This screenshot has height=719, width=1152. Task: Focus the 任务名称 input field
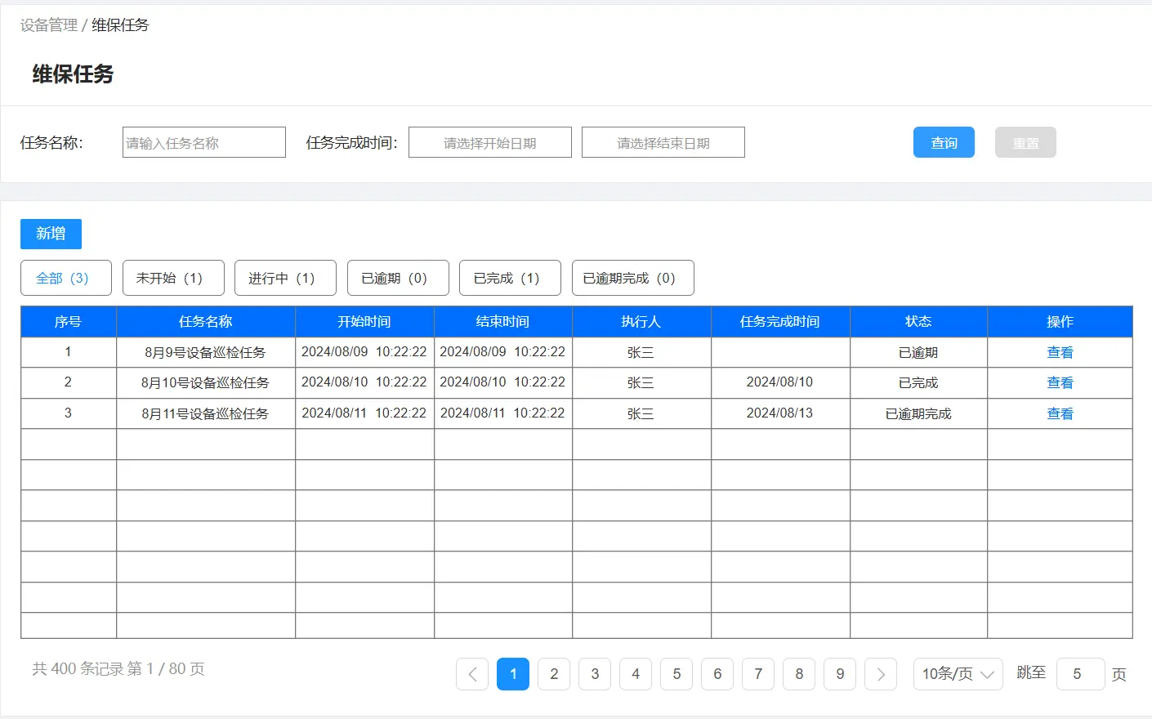pos(204,142)
